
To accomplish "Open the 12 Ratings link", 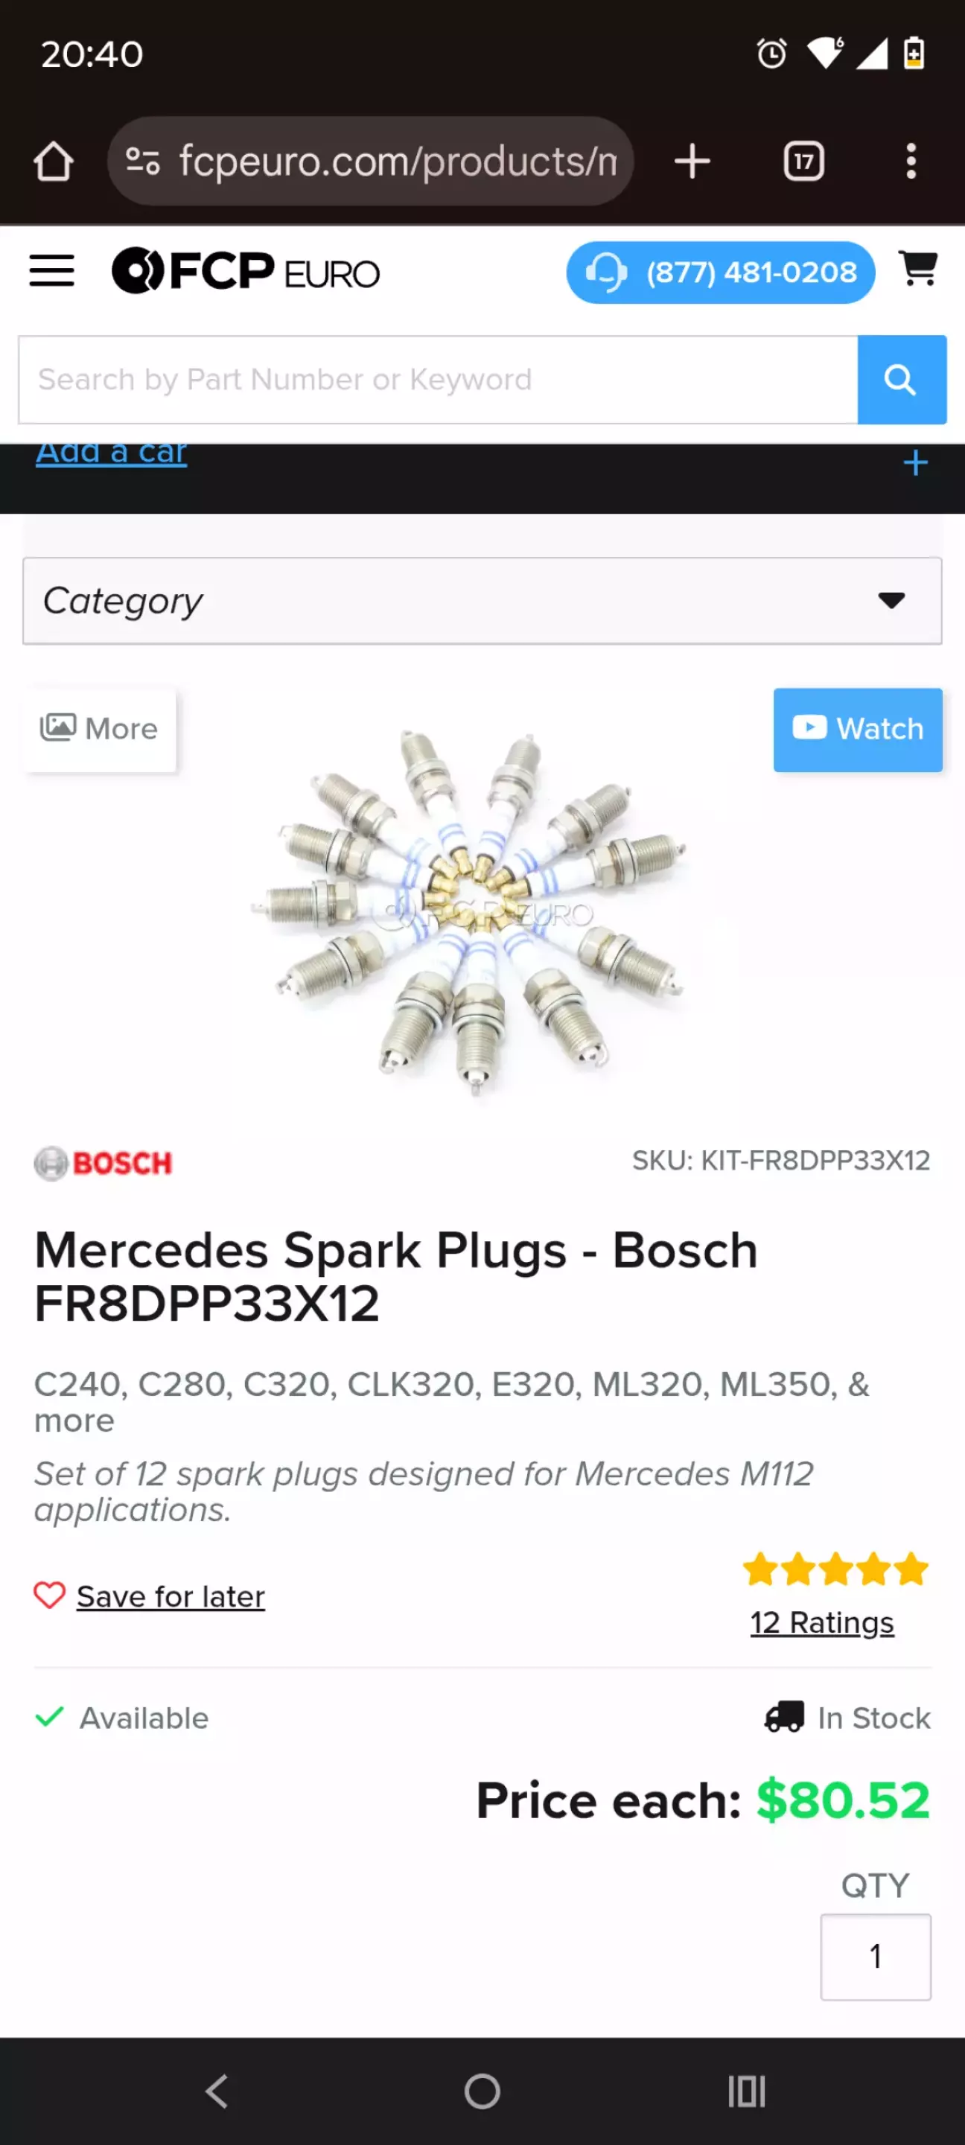I will point(822,1623).
